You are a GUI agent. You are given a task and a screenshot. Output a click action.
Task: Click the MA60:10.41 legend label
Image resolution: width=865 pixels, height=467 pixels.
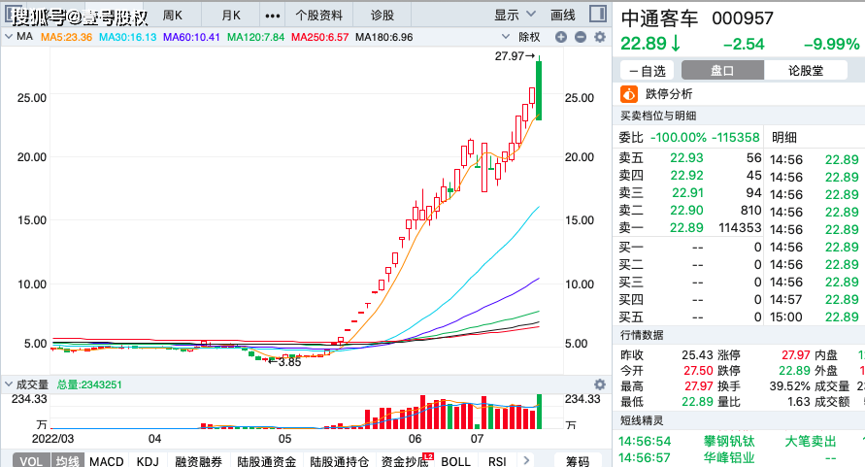tap(191, 37)
